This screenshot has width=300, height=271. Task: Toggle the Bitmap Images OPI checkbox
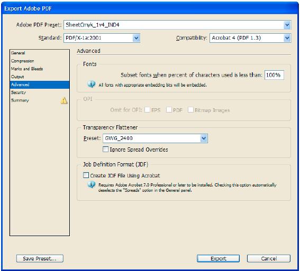190,110
